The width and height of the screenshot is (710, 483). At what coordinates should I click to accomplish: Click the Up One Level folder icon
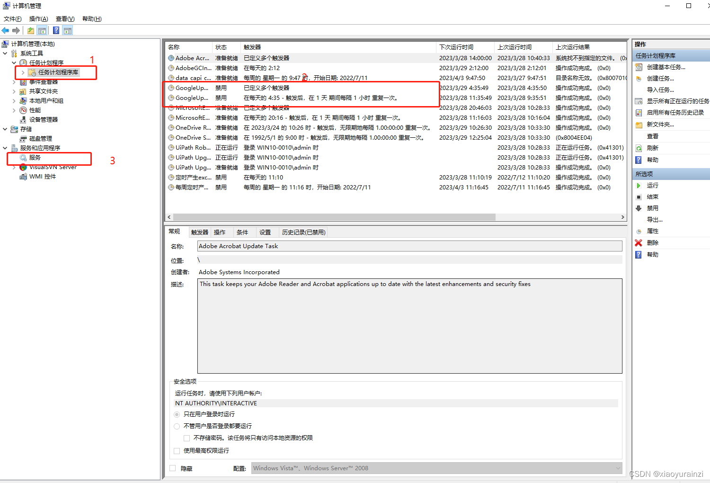pyautogui.click(x=31, y=31)
